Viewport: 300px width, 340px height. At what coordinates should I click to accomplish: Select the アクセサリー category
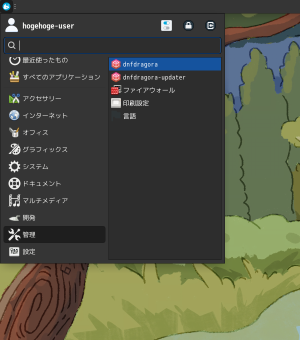54,98
